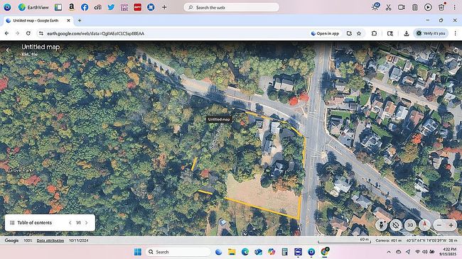
Task: Toggle the 3D view button
Action: pos(410,225)
